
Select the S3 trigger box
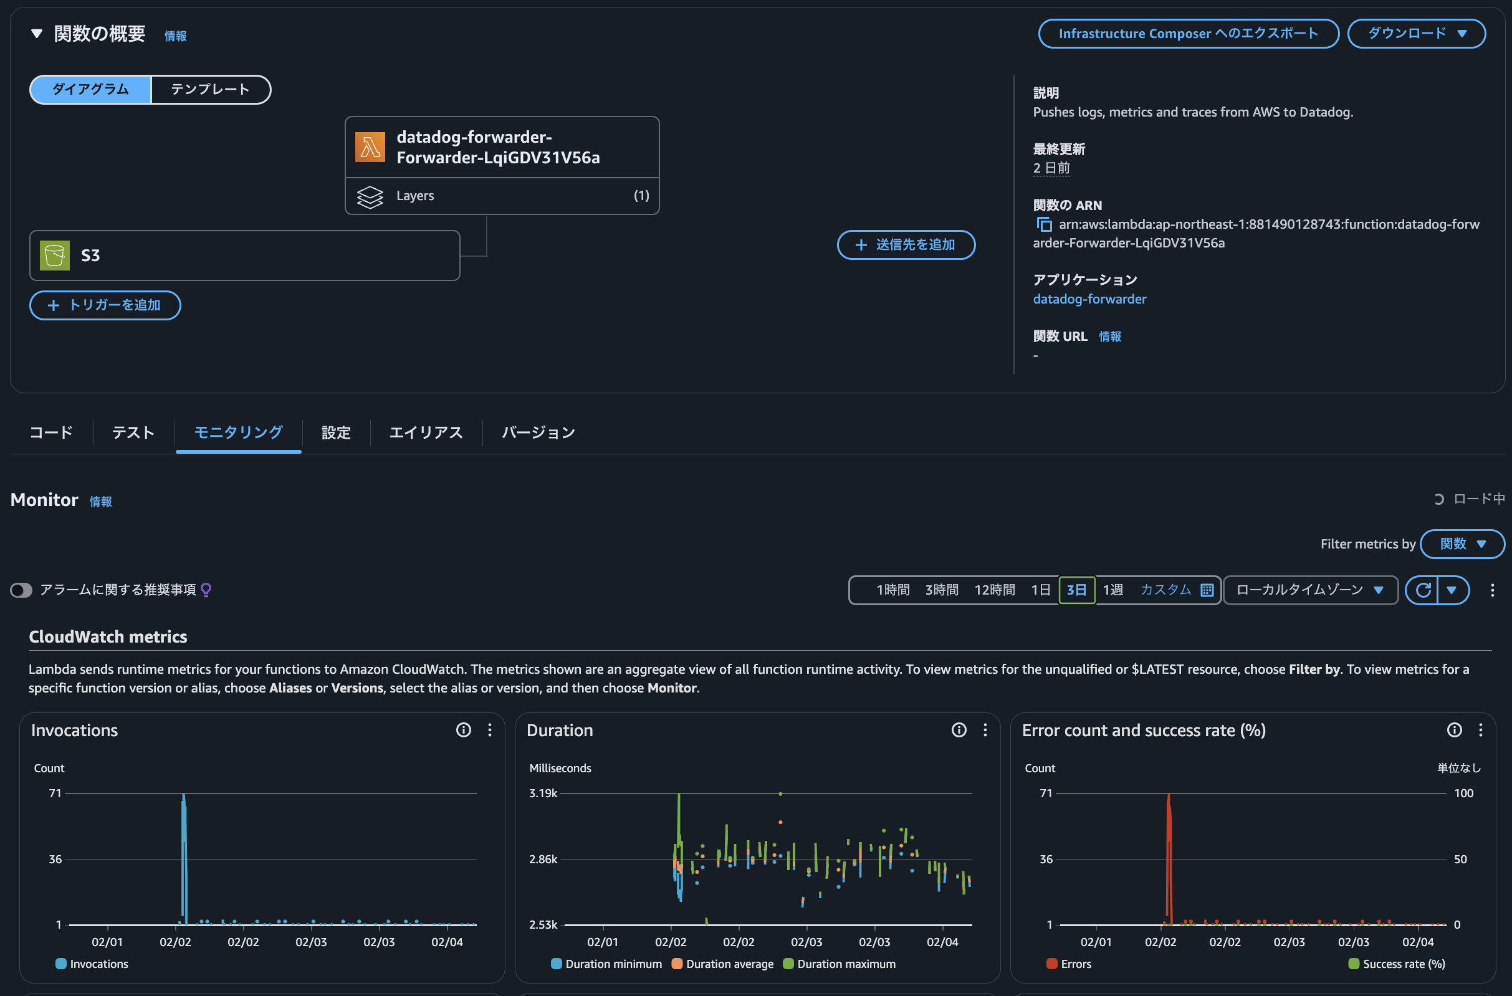coord(244,256)
